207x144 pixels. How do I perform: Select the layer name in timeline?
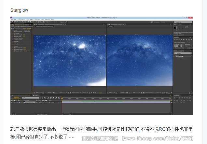click(x=30, y=102)
